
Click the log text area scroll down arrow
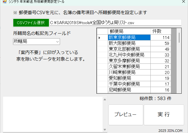pos(105,129)
